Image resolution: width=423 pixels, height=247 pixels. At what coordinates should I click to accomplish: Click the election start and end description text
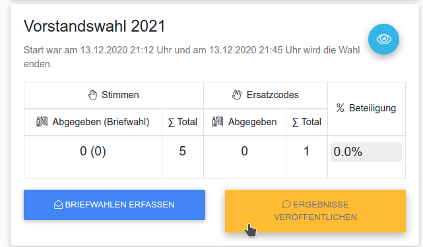coord(192,57)
